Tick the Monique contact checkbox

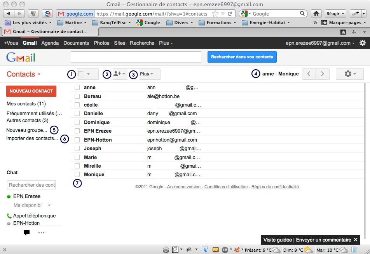(77, 174)
